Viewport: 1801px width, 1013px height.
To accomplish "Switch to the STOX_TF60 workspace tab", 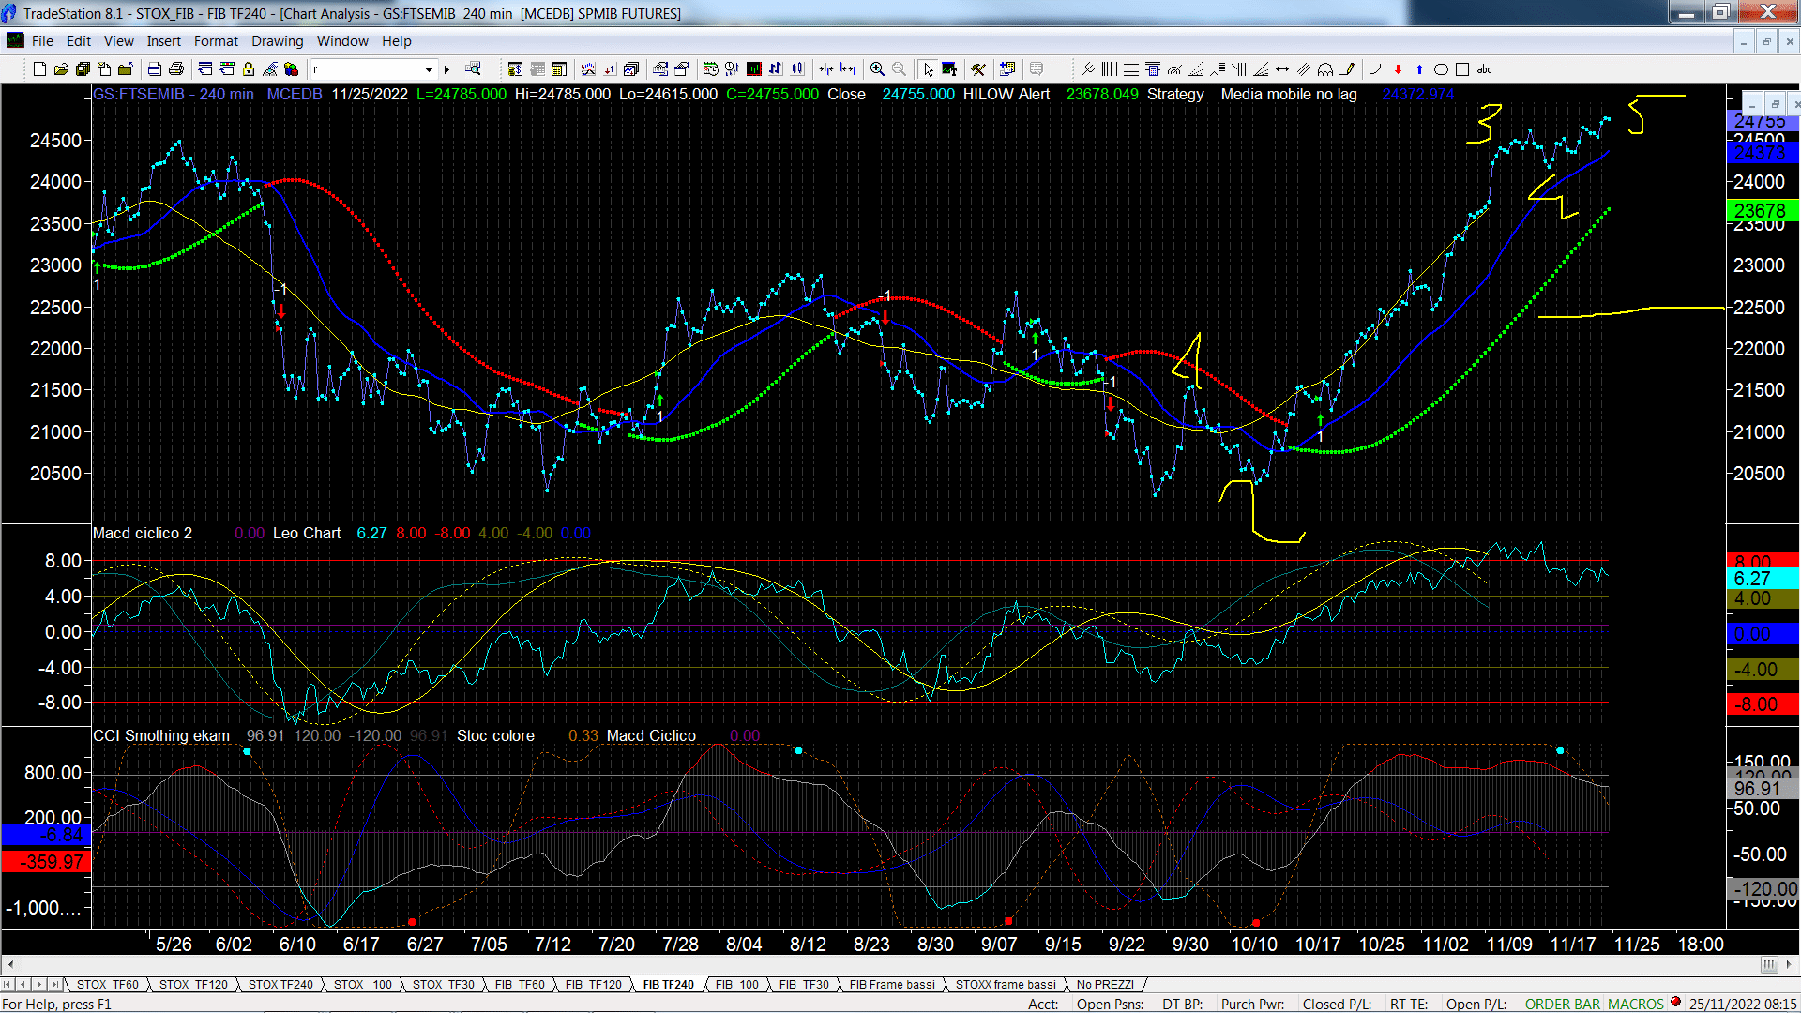I will point(107,984).
